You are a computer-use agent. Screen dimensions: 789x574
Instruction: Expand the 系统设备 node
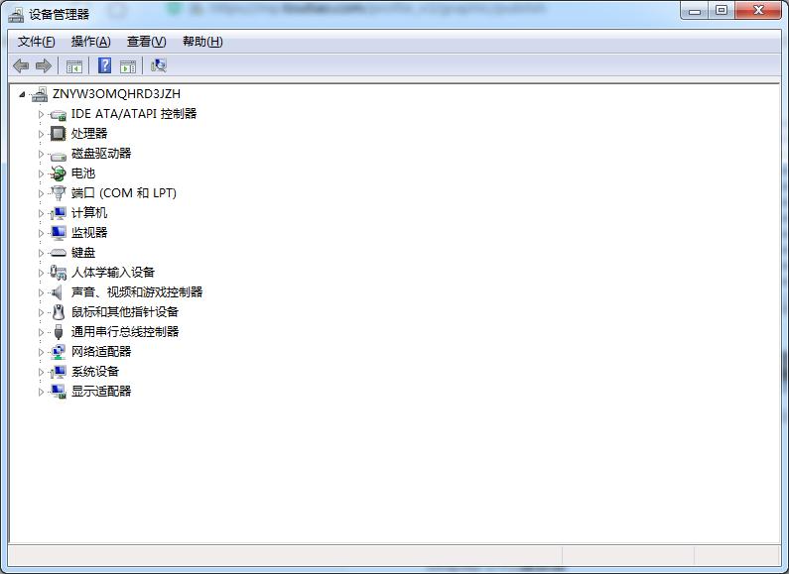(41, 372)
